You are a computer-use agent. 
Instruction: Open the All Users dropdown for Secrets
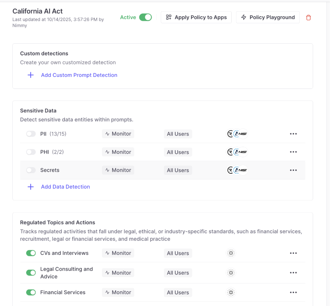178,170
